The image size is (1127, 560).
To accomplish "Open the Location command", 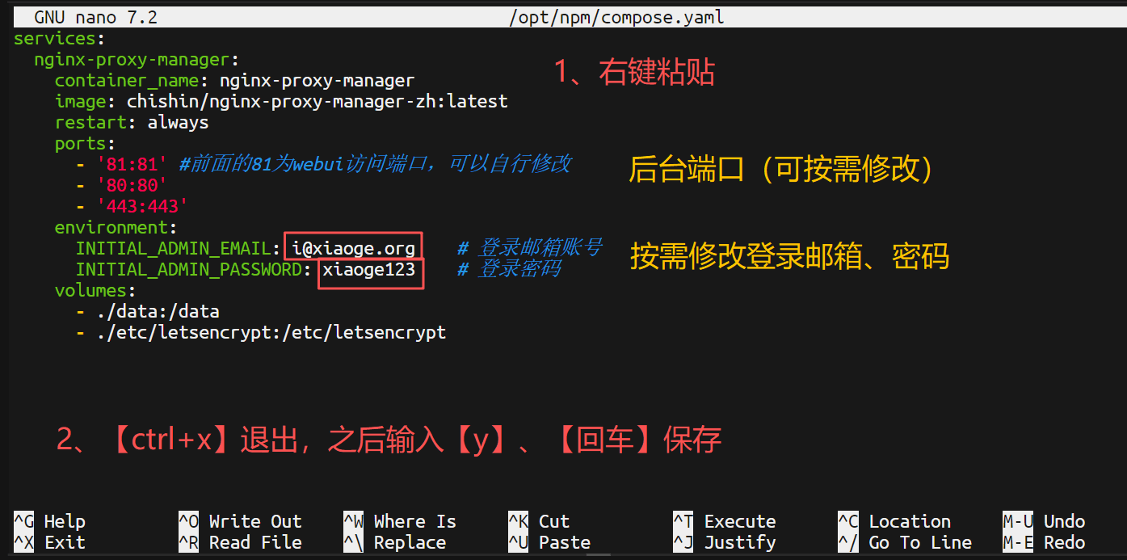I will point(910,521).
